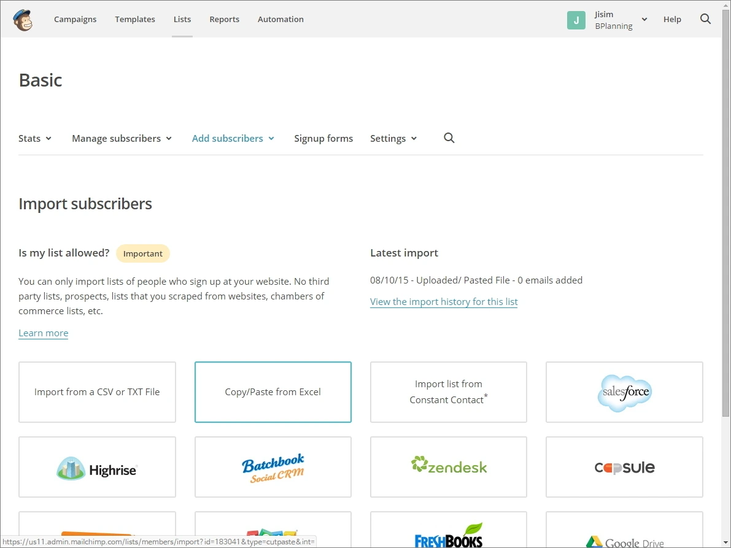Open the global search magnifier in header
This screenshot has height=548, width=731.
[x=705, y=19]
